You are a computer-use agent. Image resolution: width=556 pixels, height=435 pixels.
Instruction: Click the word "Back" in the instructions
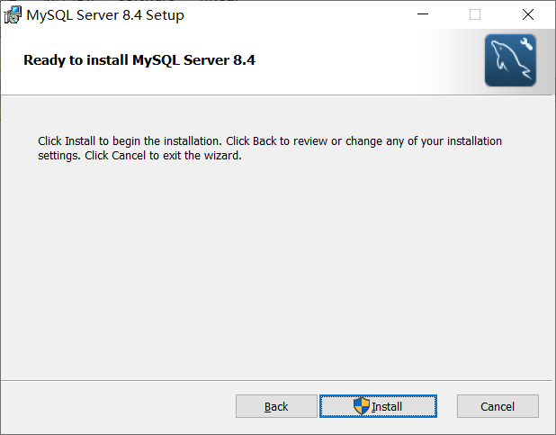tap(263, 141)
